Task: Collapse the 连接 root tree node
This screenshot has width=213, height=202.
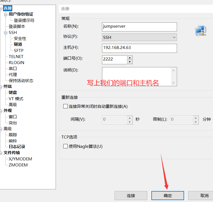Action: pyautogui.click(x=1, y=8)
